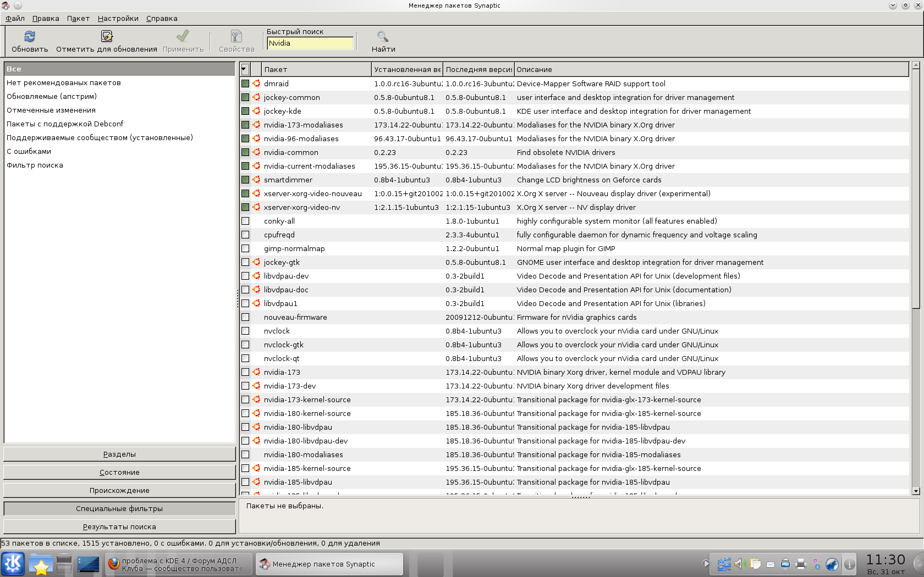Mark the checkbox for nvidia-180-modaliases
Image resolution: width=924 pixels, height=577 pixels.
click(245, 454)
